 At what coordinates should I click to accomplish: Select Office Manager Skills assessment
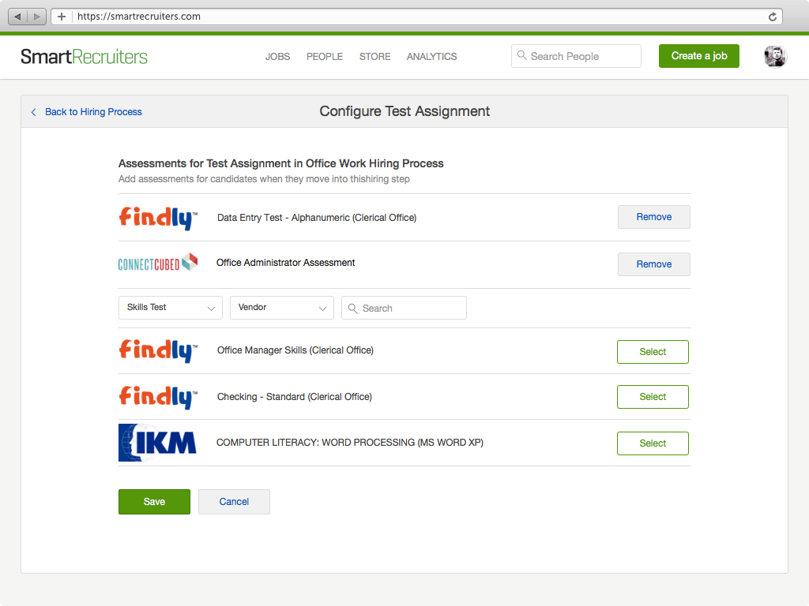[653, 352]
